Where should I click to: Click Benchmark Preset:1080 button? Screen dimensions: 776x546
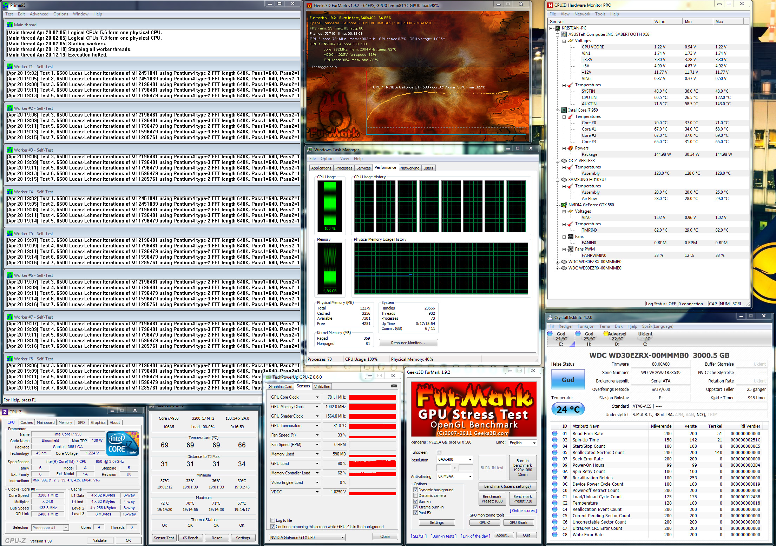[492, 499]
